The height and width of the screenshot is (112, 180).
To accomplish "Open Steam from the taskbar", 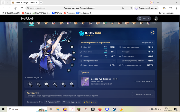I will coord(114,109).
